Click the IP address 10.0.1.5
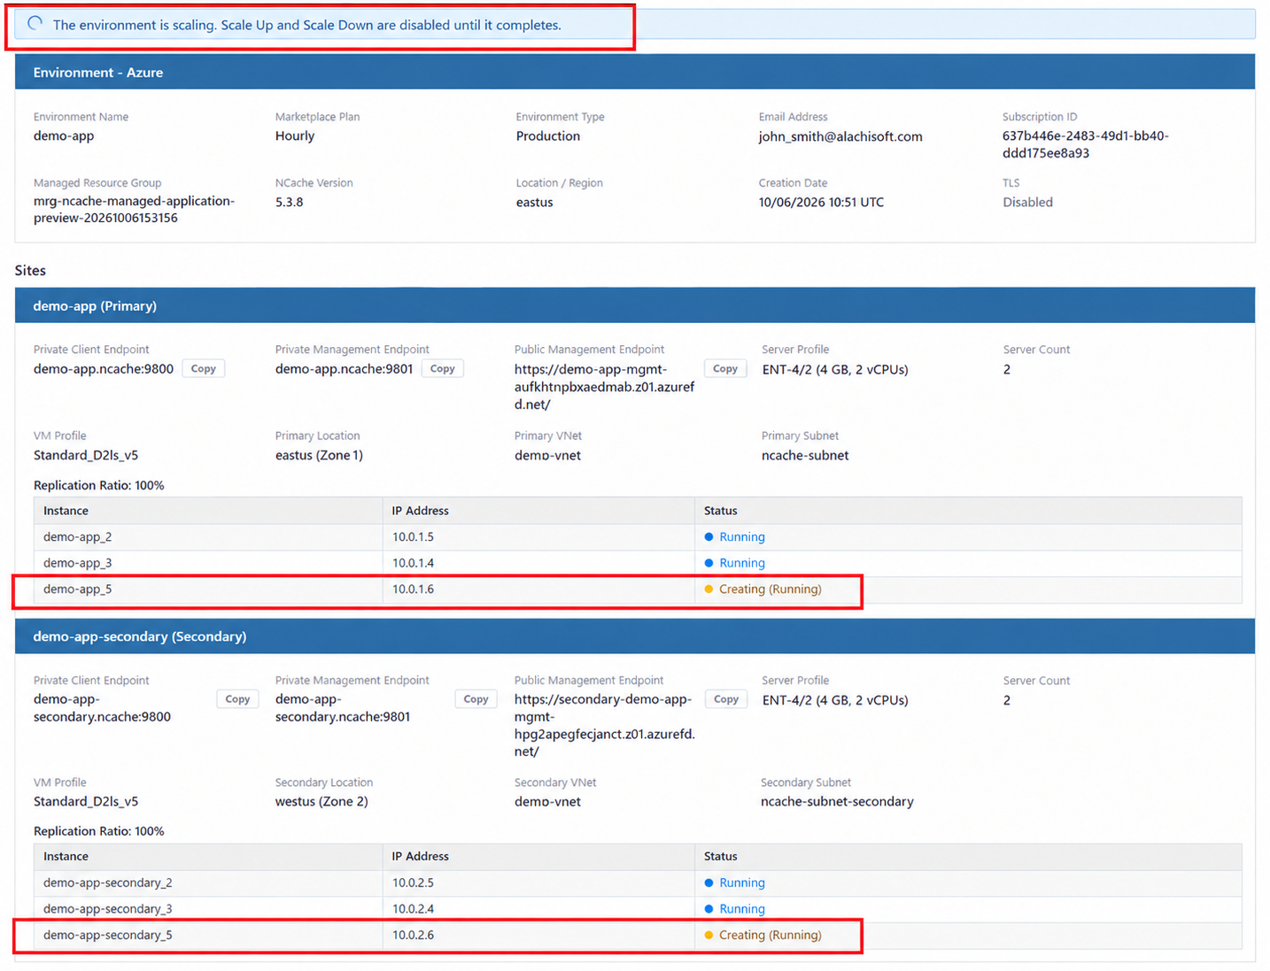 point(414,537)
